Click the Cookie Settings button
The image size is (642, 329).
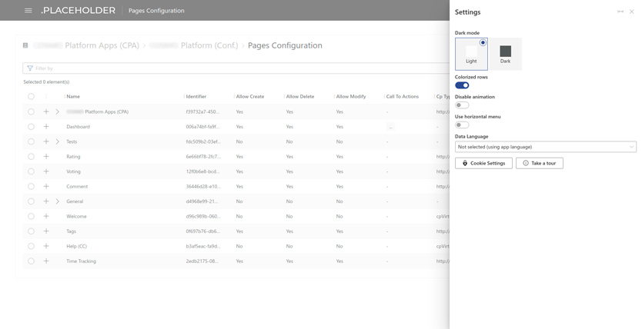(x=483, y=163)
